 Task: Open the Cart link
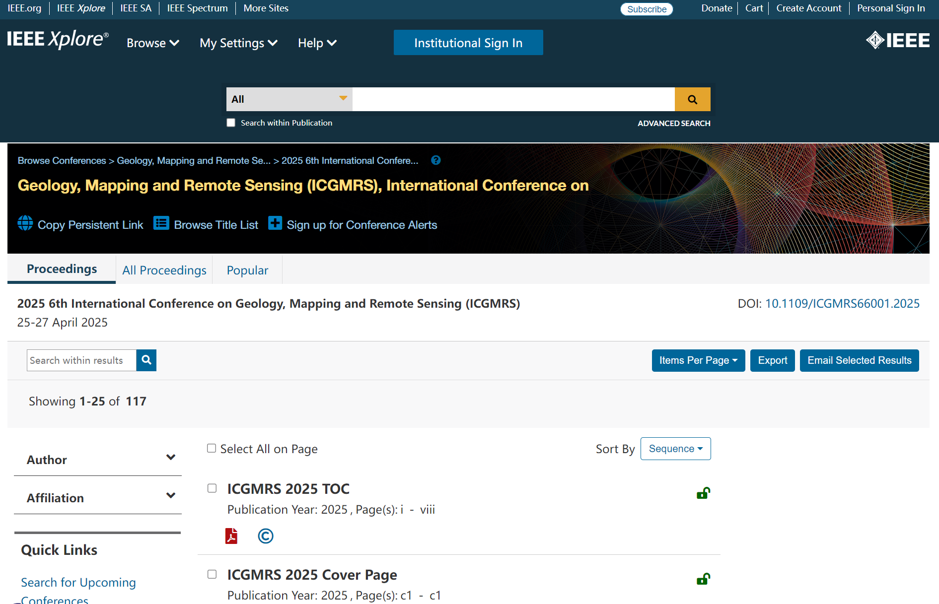point(754,8)
